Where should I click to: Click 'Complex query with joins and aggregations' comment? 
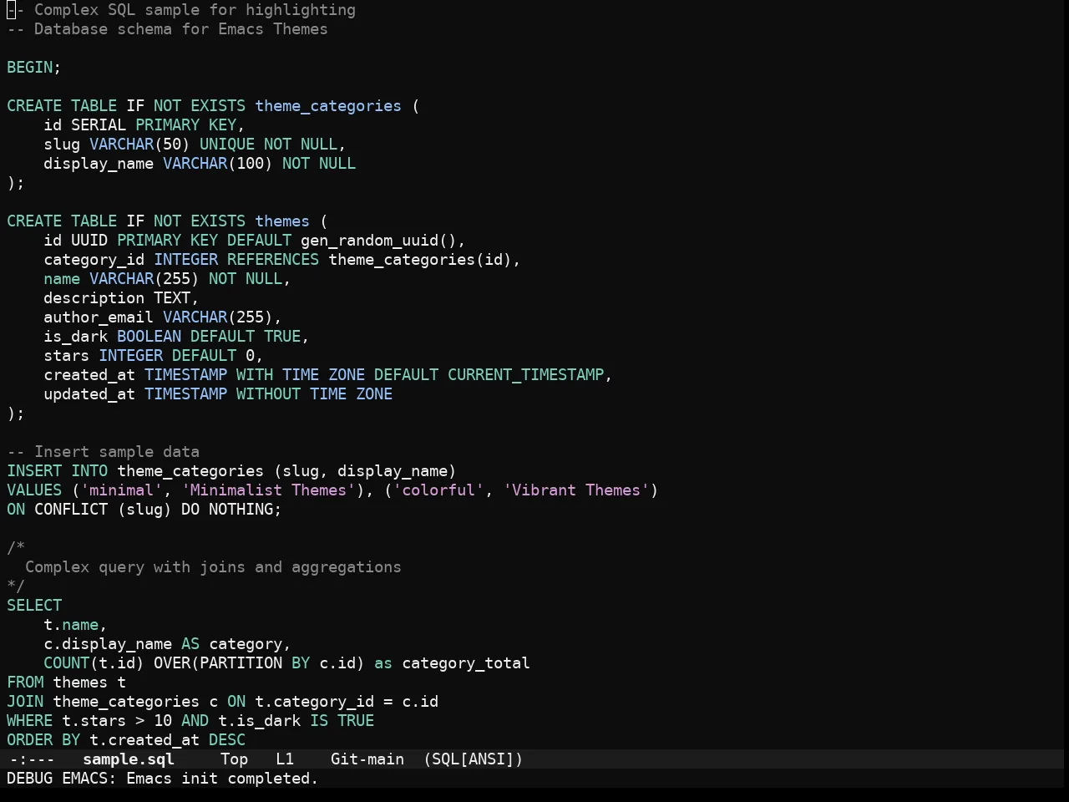click(213, 567)
